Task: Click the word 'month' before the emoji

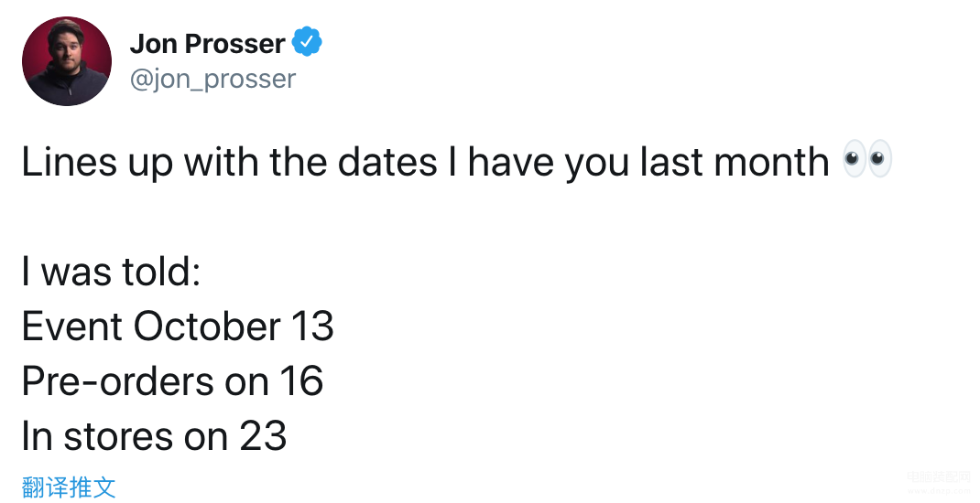Action: (x=771, y=162)
